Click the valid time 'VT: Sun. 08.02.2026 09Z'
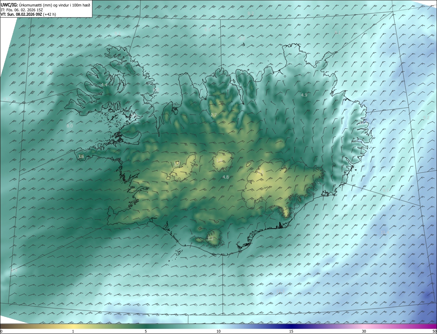 22,14
